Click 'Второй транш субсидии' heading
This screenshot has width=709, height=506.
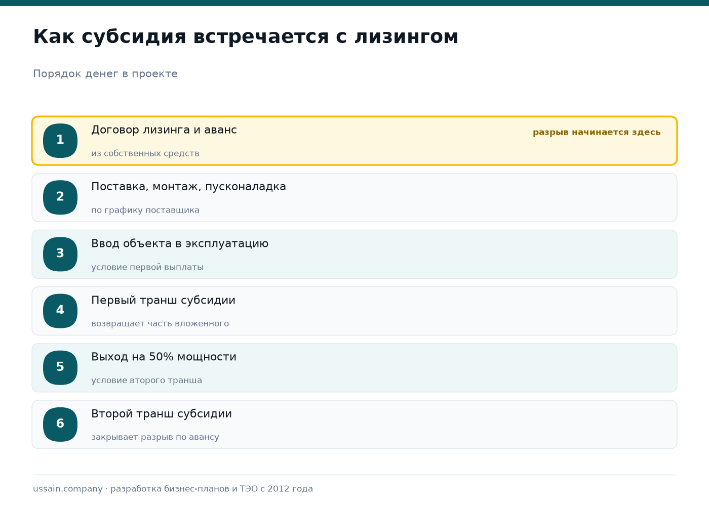point(162,413)
